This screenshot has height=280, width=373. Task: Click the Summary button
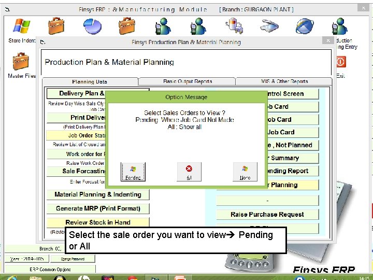[x=292, y=158]
